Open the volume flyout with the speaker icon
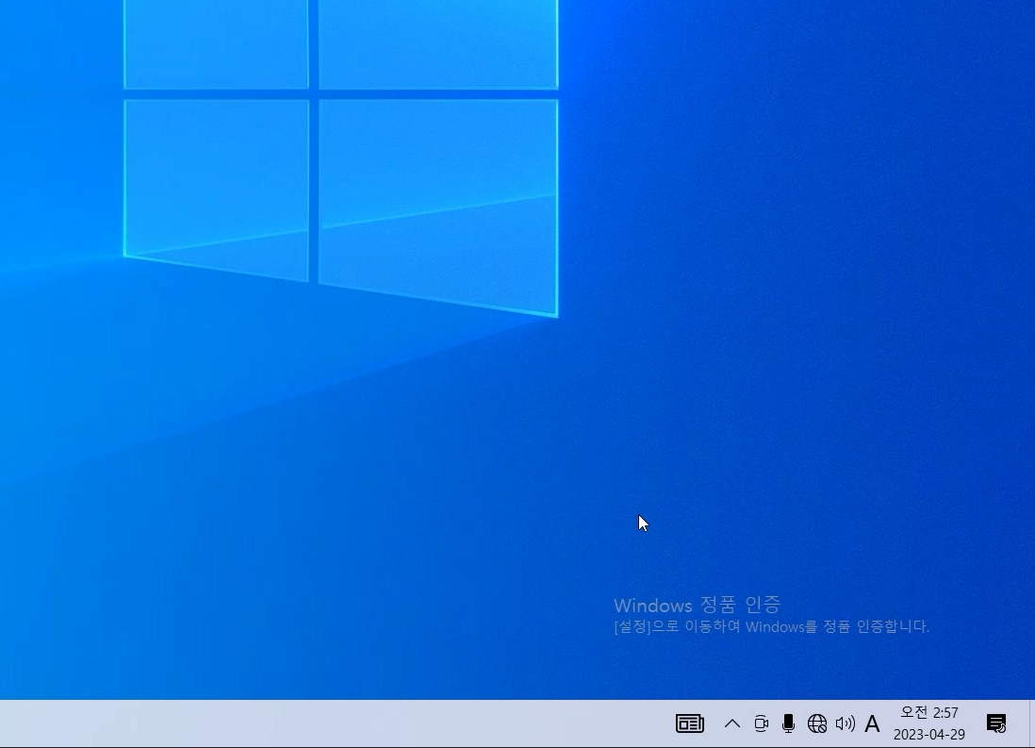 [846, 723]
